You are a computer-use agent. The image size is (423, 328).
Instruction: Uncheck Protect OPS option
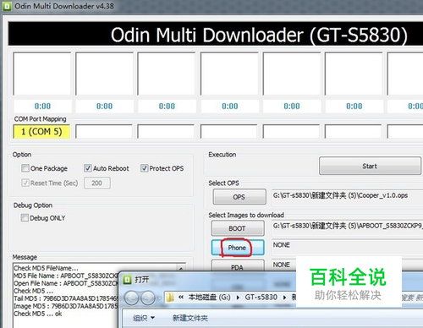tap(145, 168)
